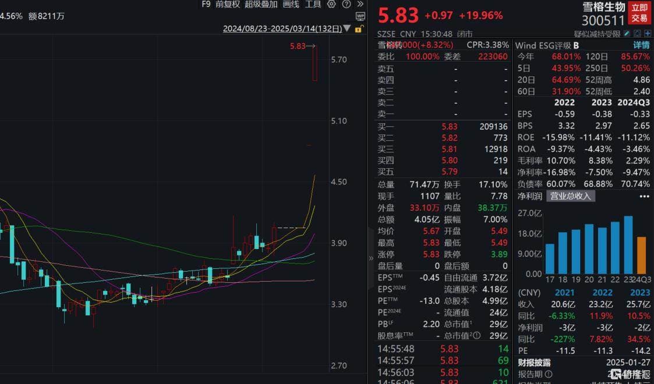Viewport: 654px width, 384px height.
Task: Click the info icon next to 报告期
Action: [549, 374]
